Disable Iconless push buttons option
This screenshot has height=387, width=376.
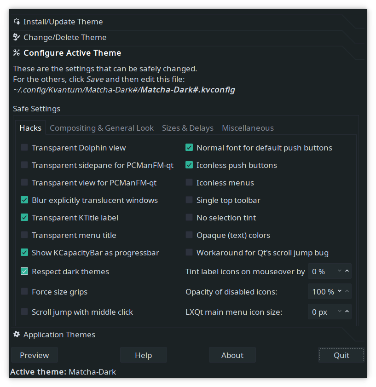(x=189, y=165)
